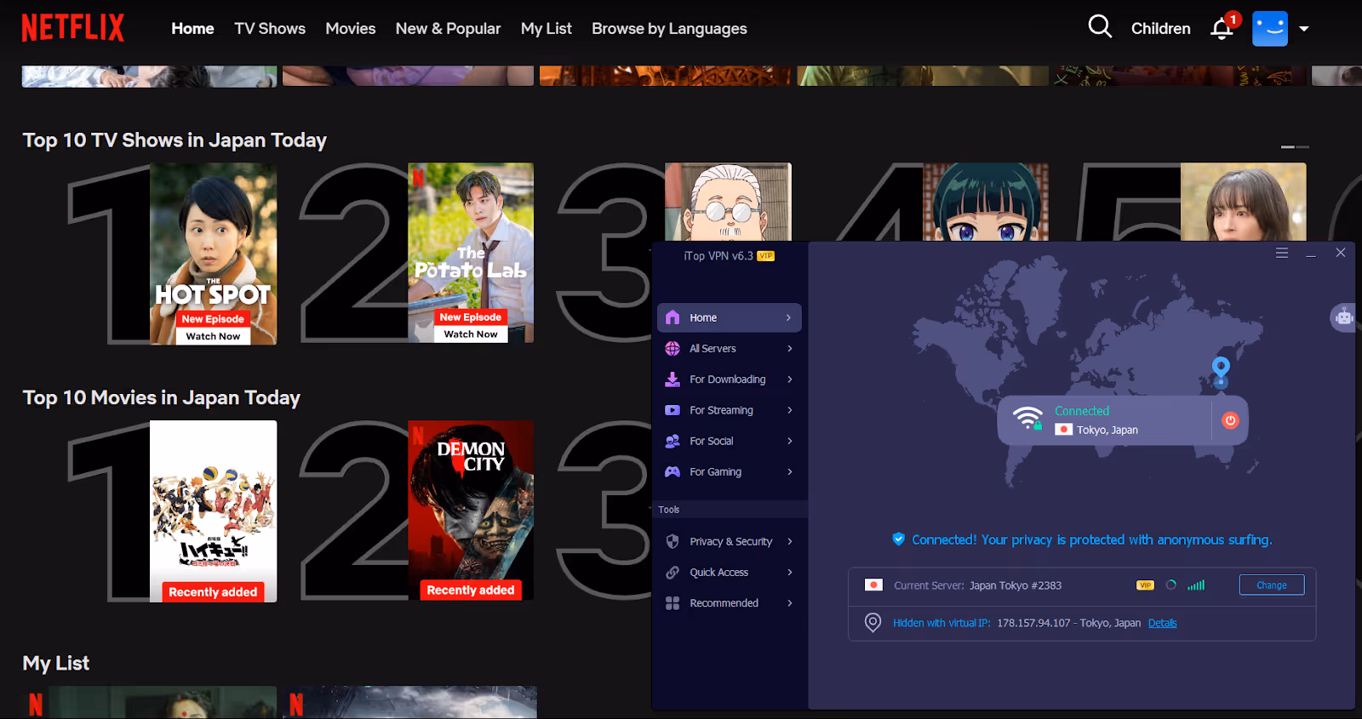This screenshot has height=719, width=1362.
Task: Open Browse by Languages
Action: click(669, 28)
